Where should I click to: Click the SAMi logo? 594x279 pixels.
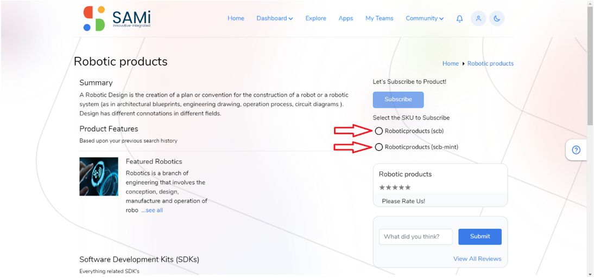(117, 18)
